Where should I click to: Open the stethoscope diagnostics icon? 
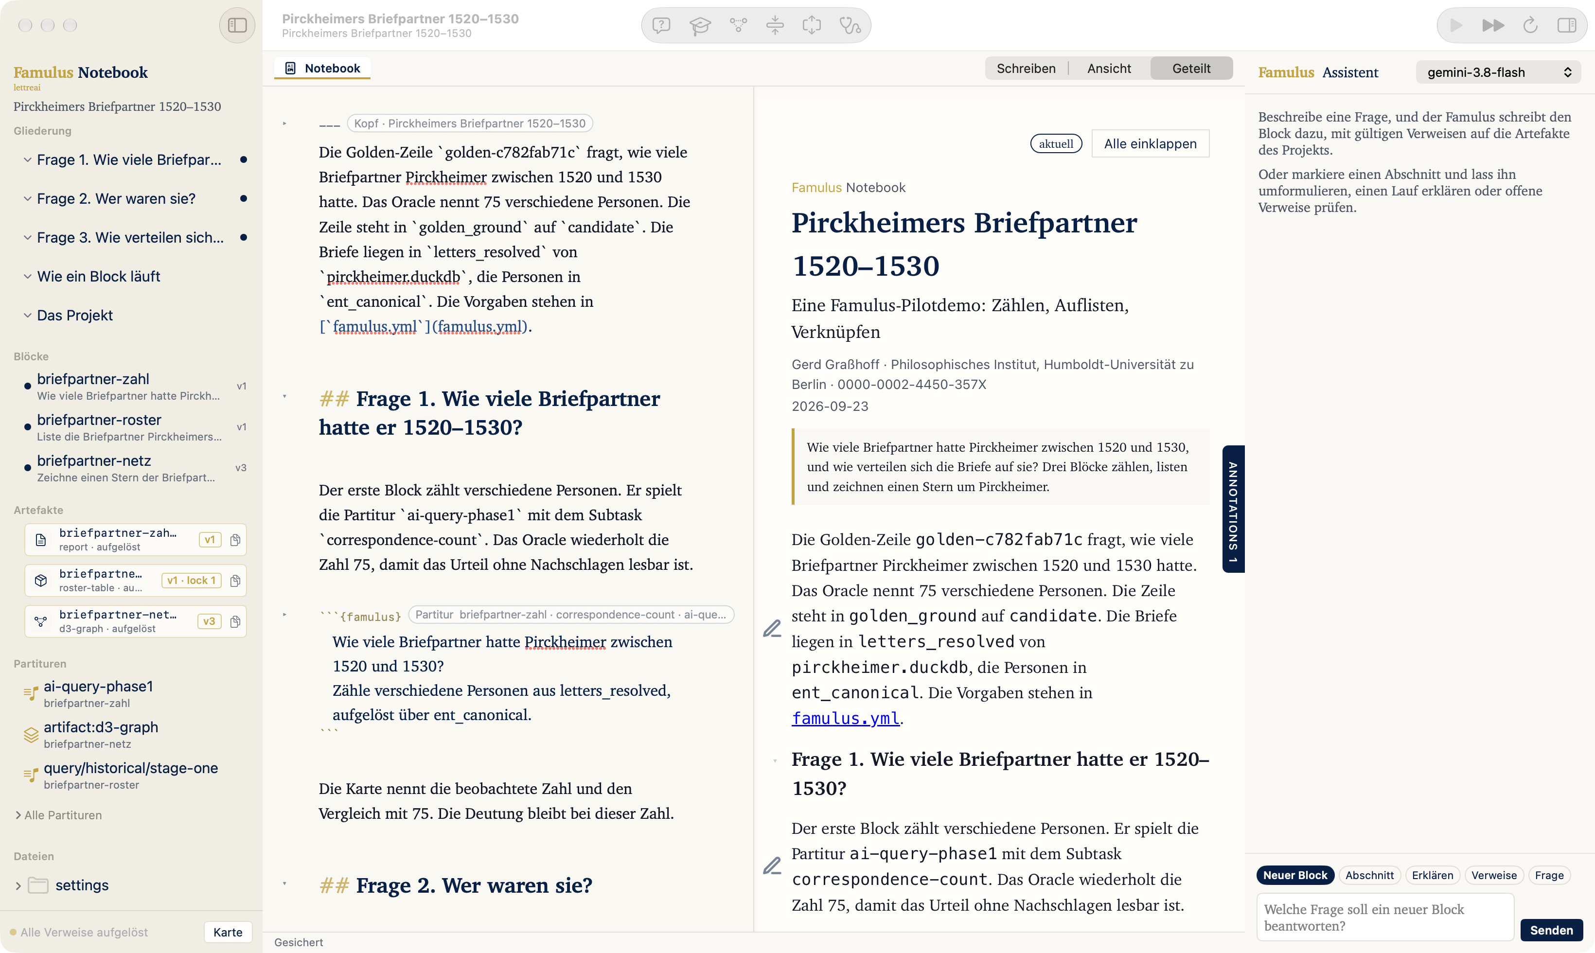click(850, 25)
